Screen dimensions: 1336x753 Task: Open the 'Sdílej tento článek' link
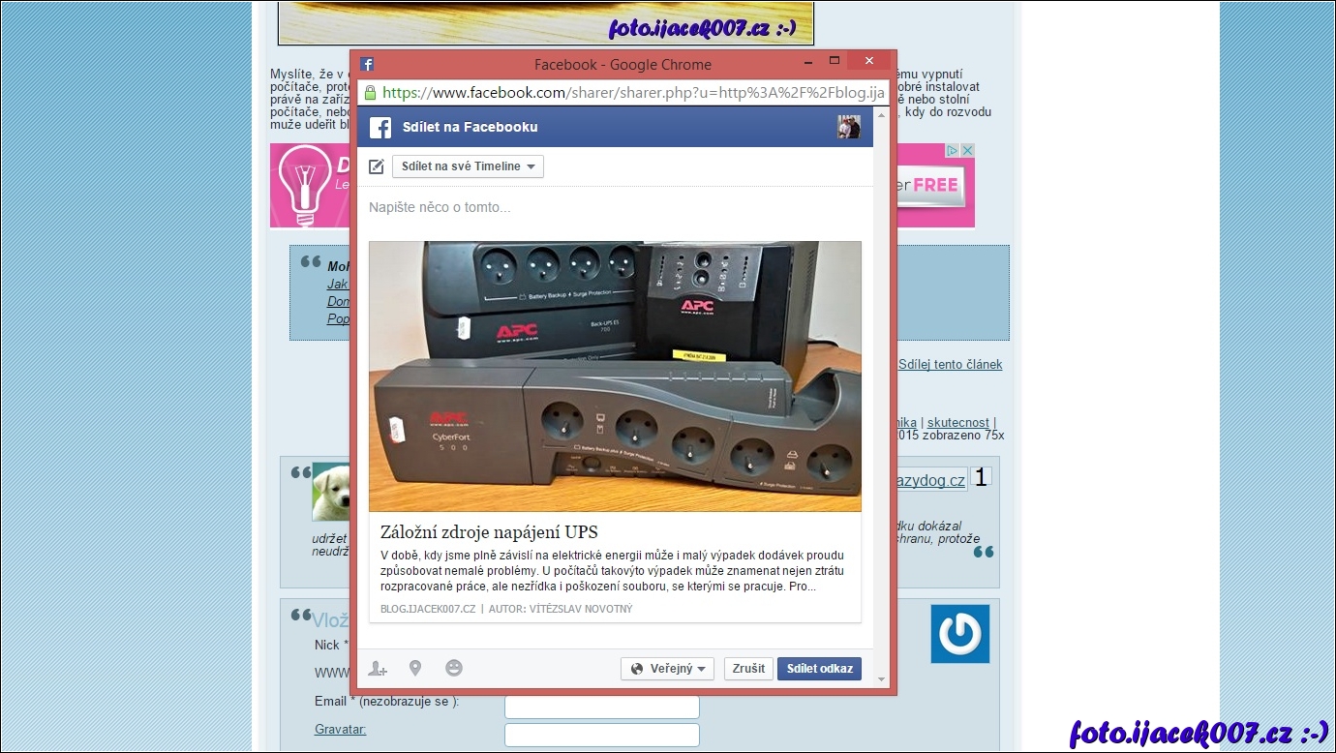(x=950, y=365)
